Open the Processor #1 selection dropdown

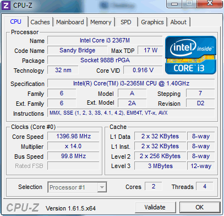[x=77, y=187]
